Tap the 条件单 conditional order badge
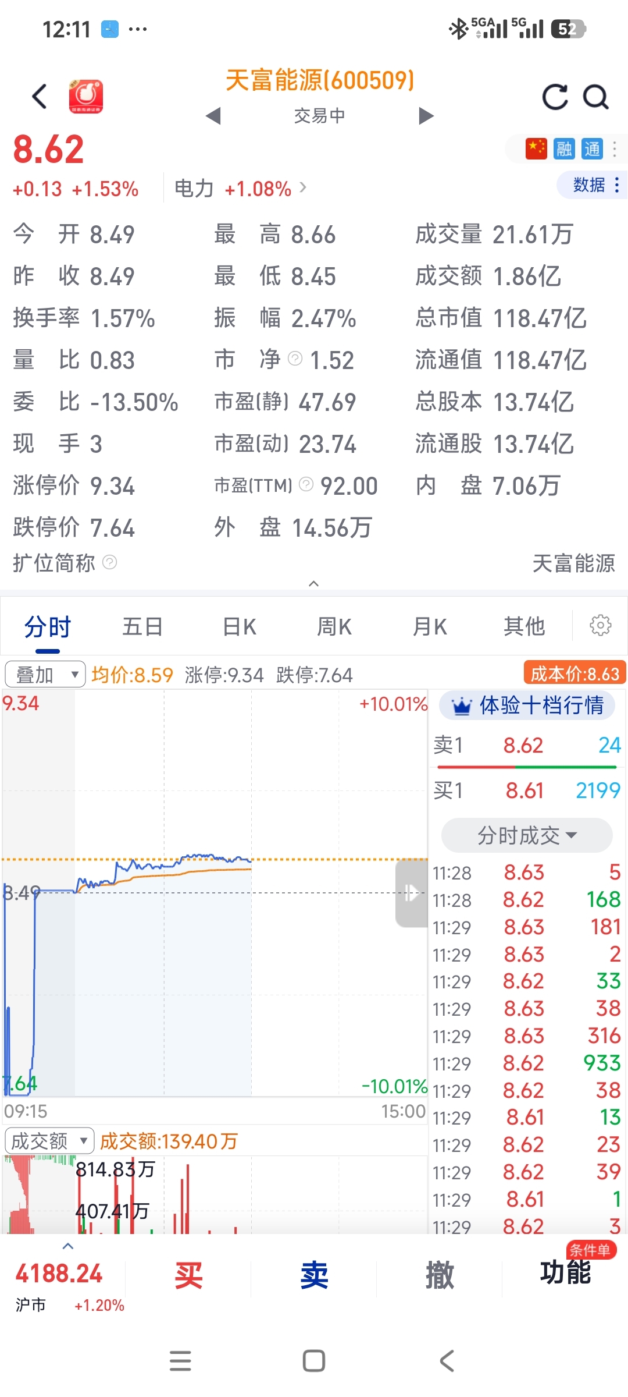 pyautogui.click(x=591, y=1250)
